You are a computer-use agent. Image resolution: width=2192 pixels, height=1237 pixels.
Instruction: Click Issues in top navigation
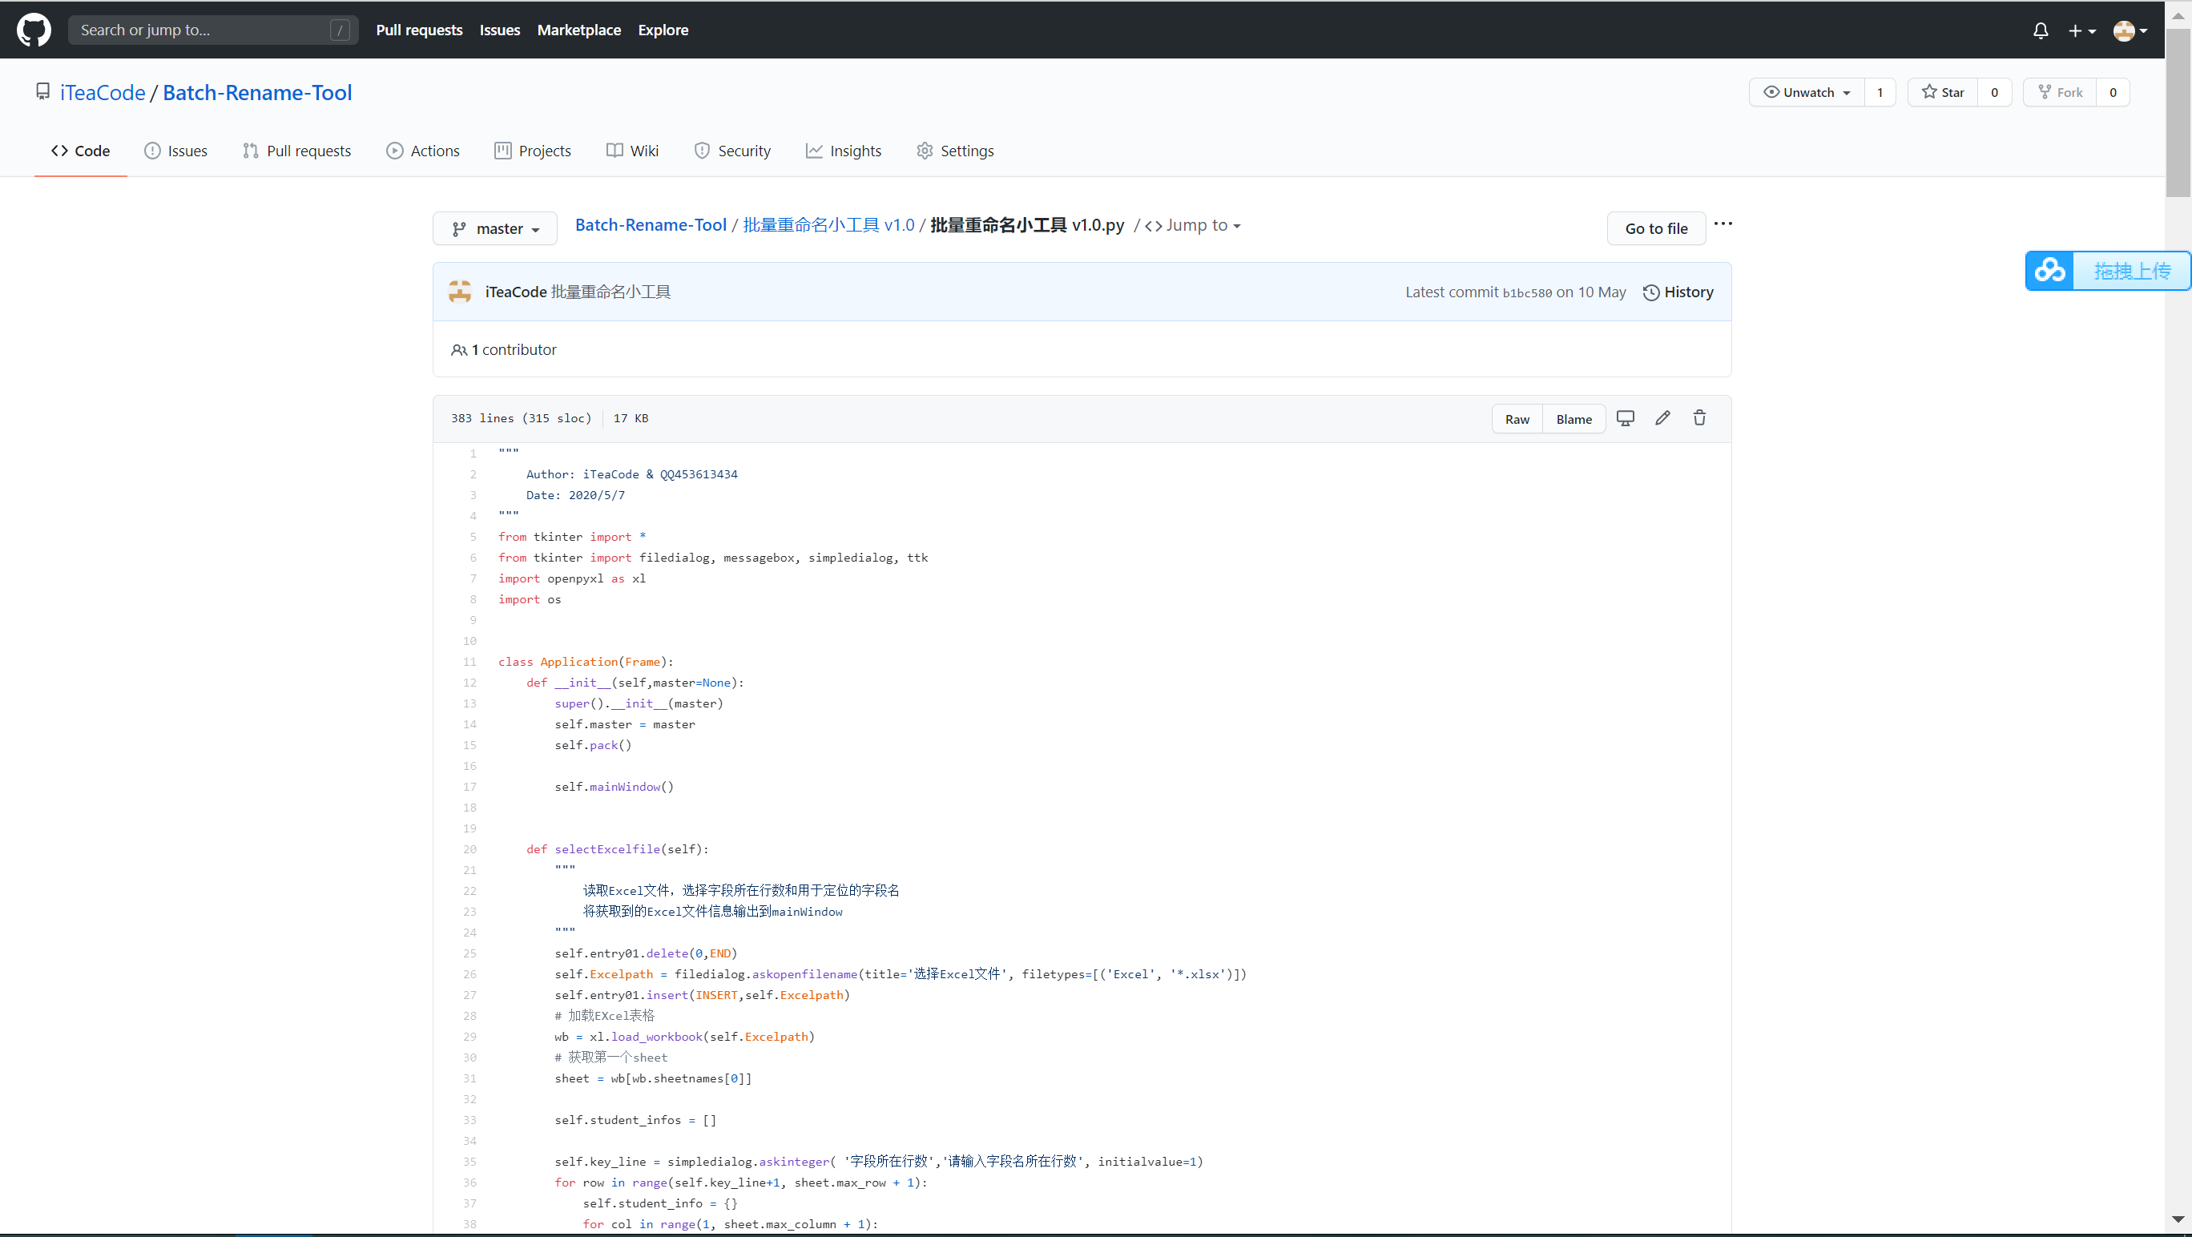(x=499, y=30)
